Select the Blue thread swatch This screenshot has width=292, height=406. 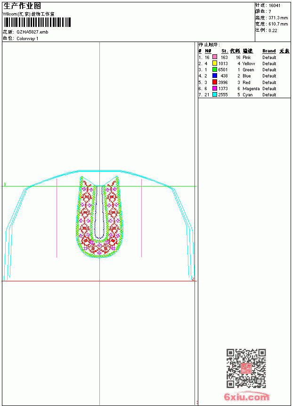(x=214, y=76)
